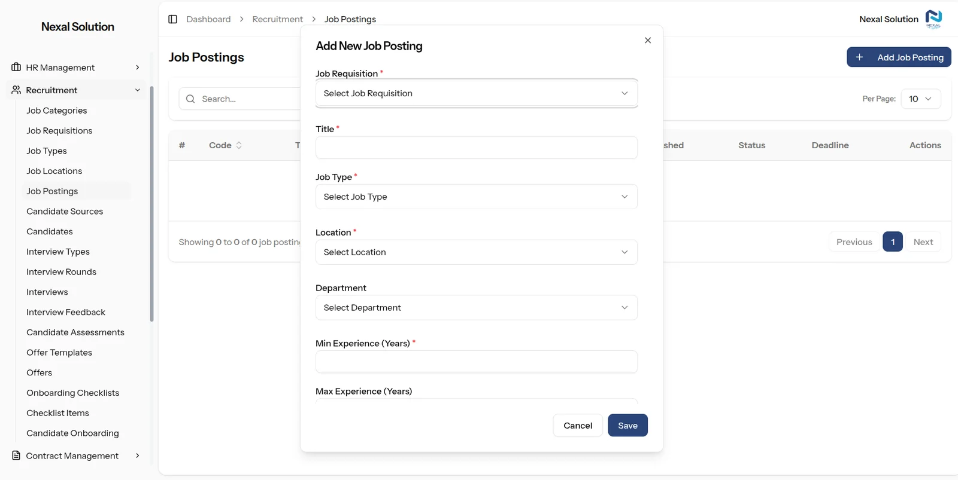This screenshot has height=480, width=958.
Task: Open the Select Location dropdown
Action: (x=476, y=252)
